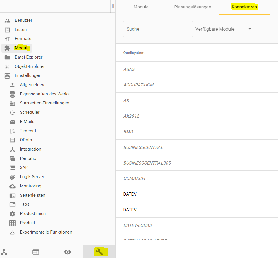278x258 pixels.
Task: Click the envelope icon next to E-Mails
Action: (12, 122)
